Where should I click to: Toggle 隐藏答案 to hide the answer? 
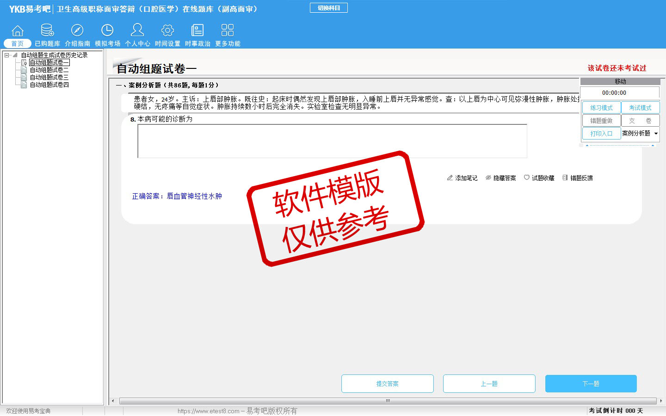500,178
